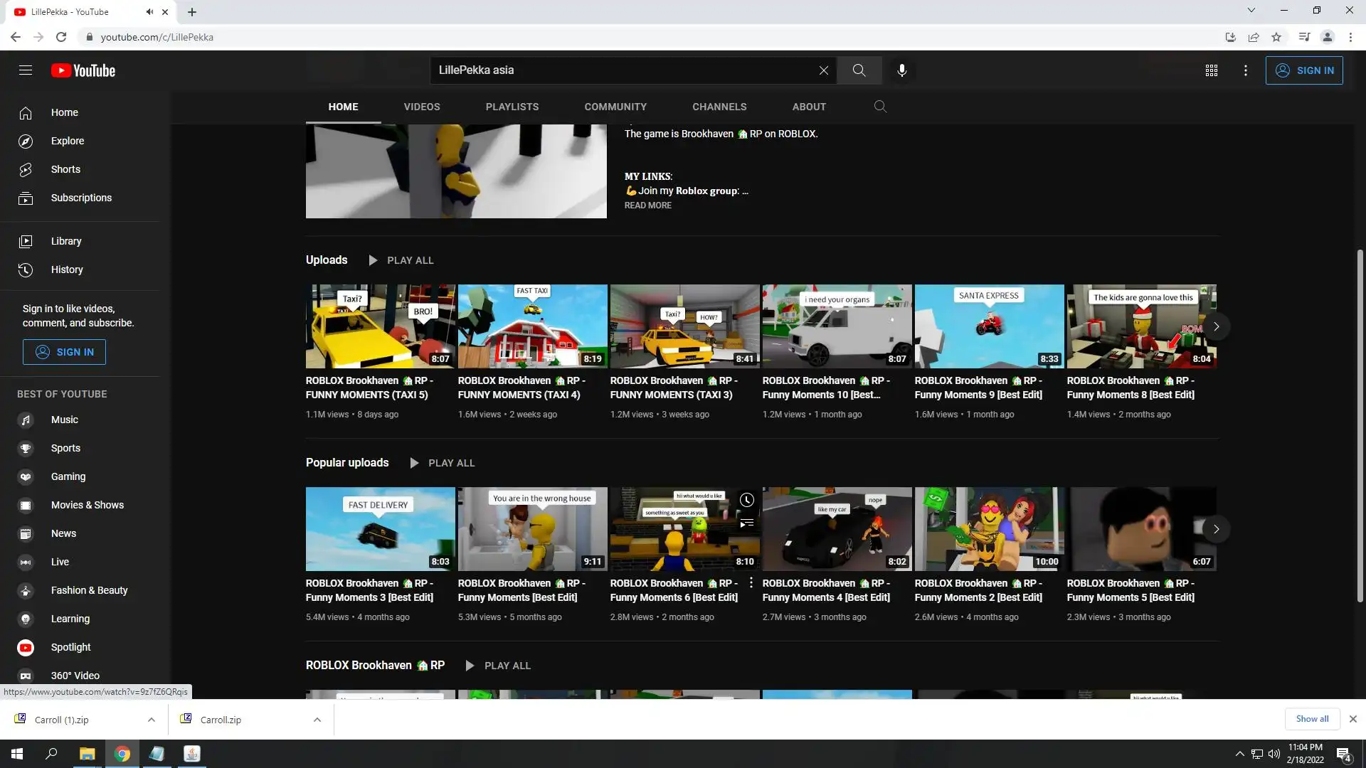Open the Gaming icon in sidebar
The width and height of the screenshot is (1366, 768).
pos(26,476)
